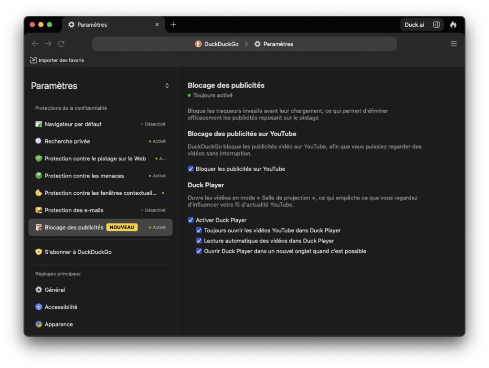Toggle Lecture automatique des vidéos checkbox
489x368 pixels.
tap(199, 241)
